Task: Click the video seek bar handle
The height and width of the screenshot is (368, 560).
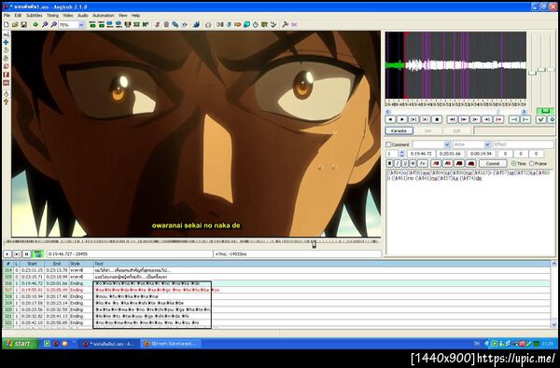Action: 314,244
